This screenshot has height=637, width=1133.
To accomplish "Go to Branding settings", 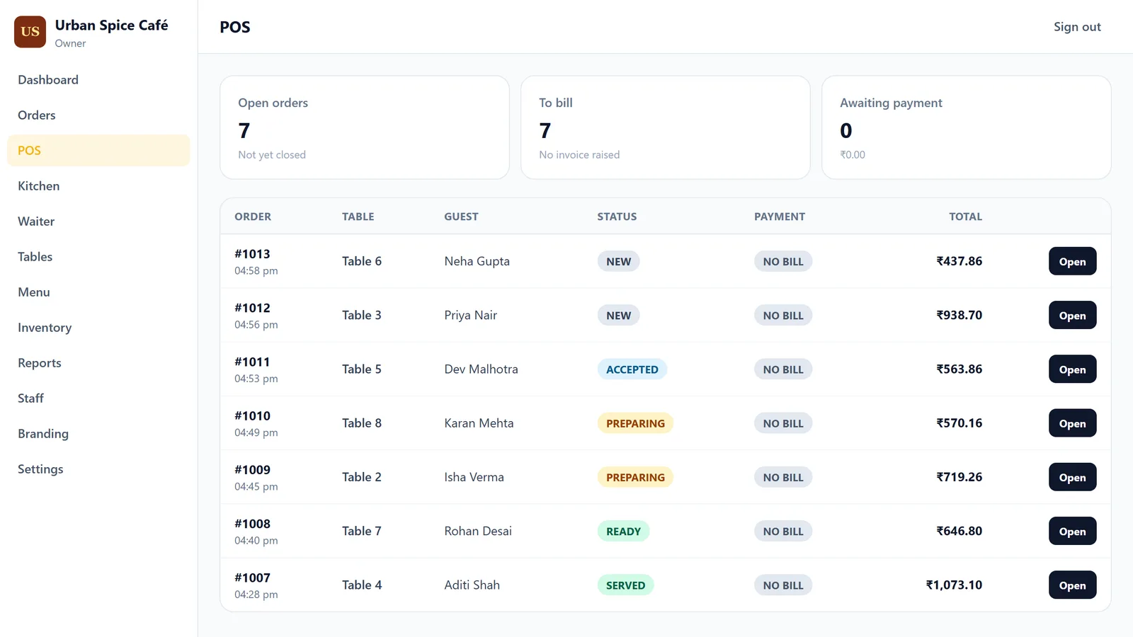I will click(x=98, y=434).
